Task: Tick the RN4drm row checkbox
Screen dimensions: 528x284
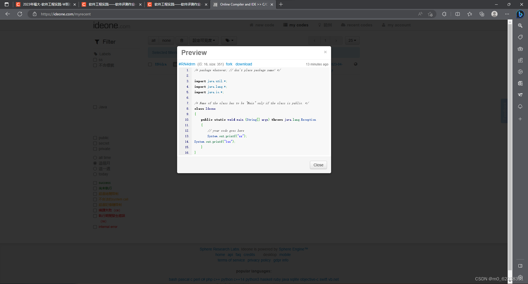Action: click(150, 64)
